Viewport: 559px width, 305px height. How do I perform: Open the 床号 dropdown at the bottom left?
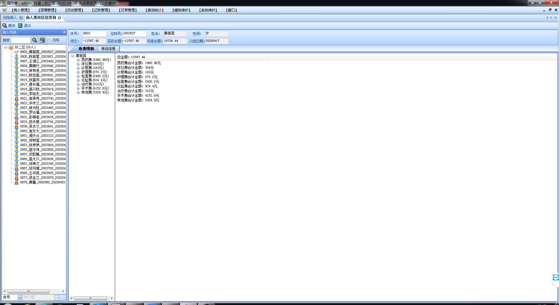click(20, 297)
